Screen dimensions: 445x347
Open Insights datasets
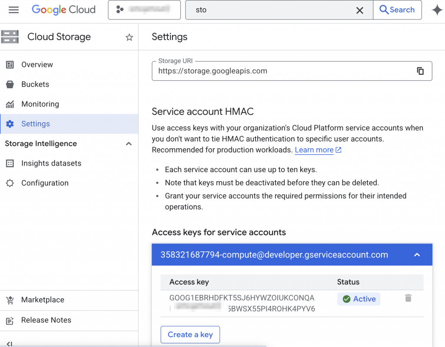point(51,163)
